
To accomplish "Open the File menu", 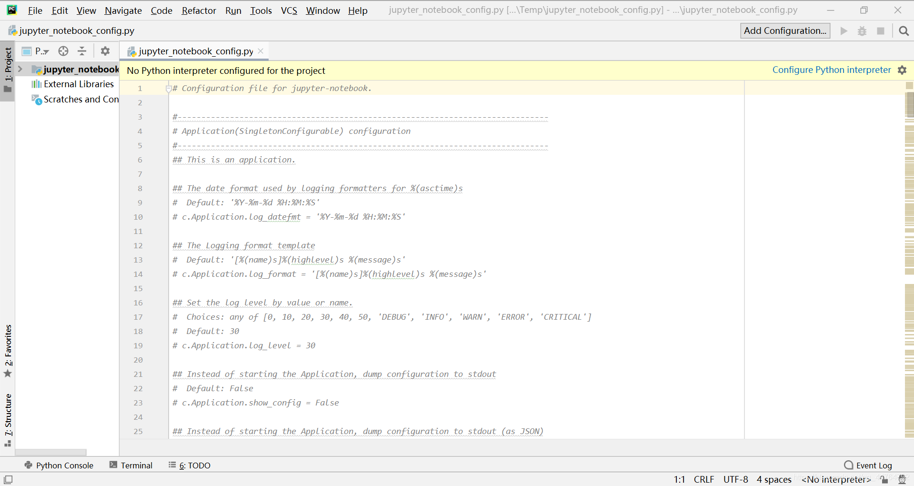I will (35, 10).
